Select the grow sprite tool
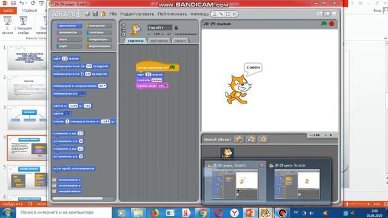Screen dimensions: 388x218 pos(228,14)
